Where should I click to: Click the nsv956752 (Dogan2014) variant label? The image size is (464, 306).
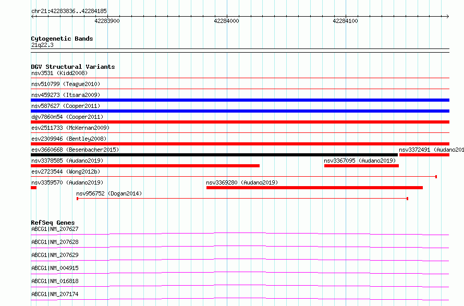[109, 193]
